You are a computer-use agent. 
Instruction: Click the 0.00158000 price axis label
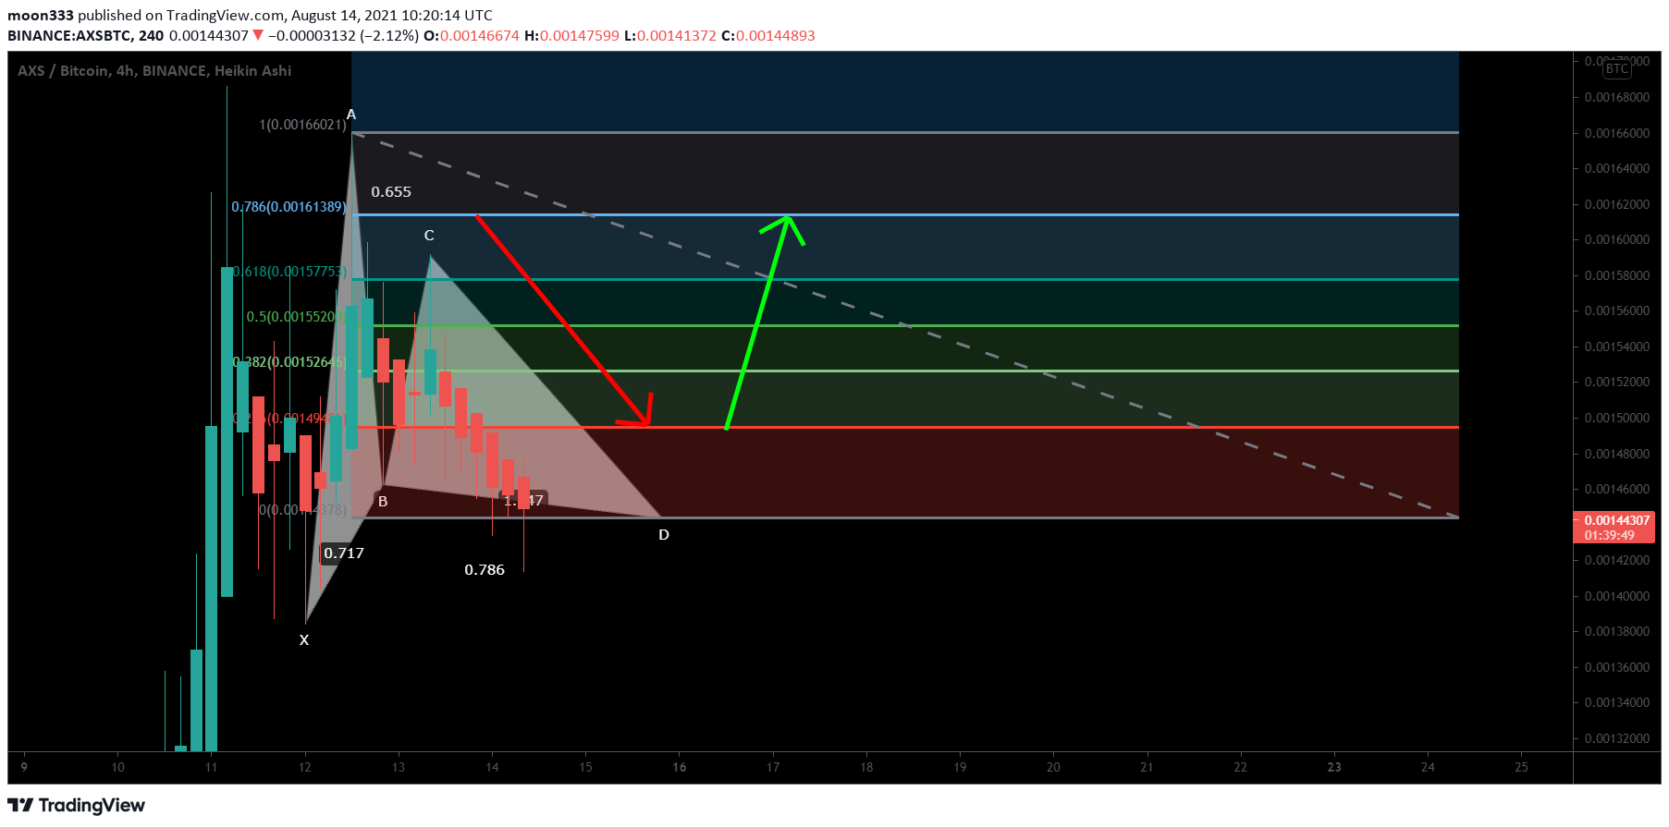click(x=1617, y=275)
